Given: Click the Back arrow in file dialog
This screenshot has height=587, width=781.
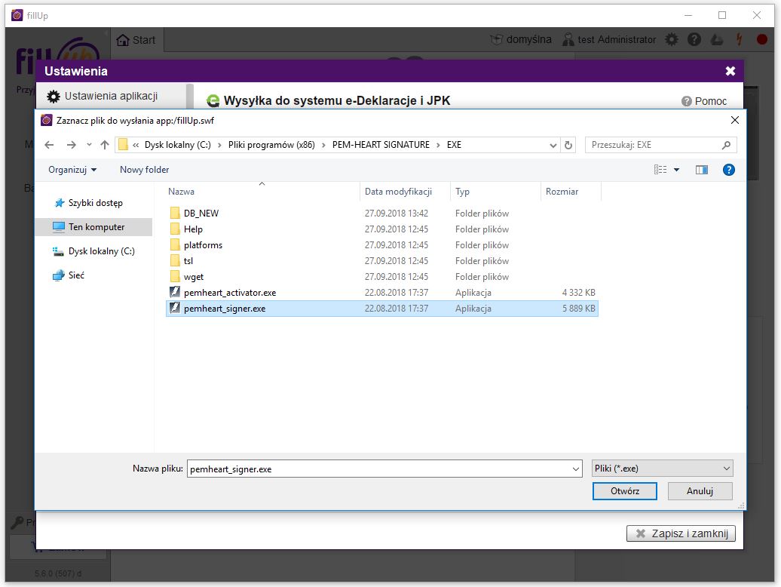Looking at the screenshot, I should pos(49,145).
